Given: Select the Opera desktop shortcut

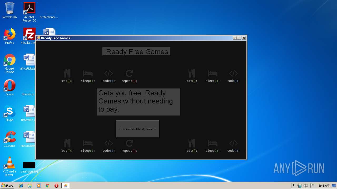Looking at the screenshot, I should click(9, 88).
